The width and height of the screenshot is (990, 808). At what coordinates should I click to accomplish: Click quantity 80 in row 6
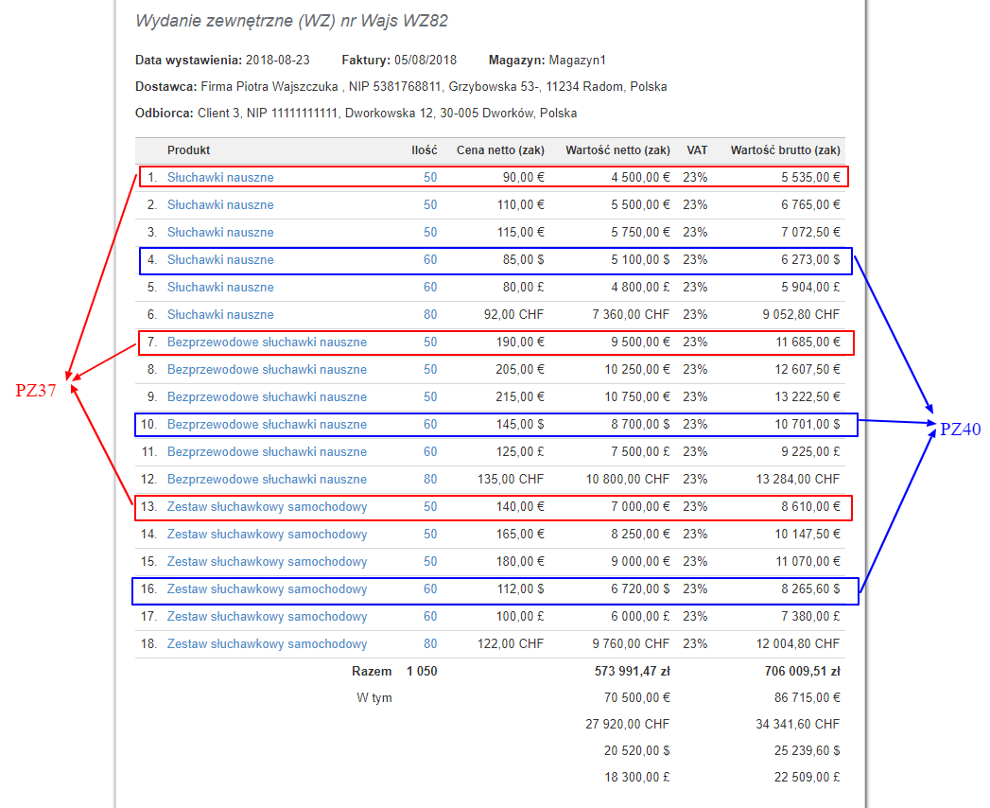coord(430,315)
